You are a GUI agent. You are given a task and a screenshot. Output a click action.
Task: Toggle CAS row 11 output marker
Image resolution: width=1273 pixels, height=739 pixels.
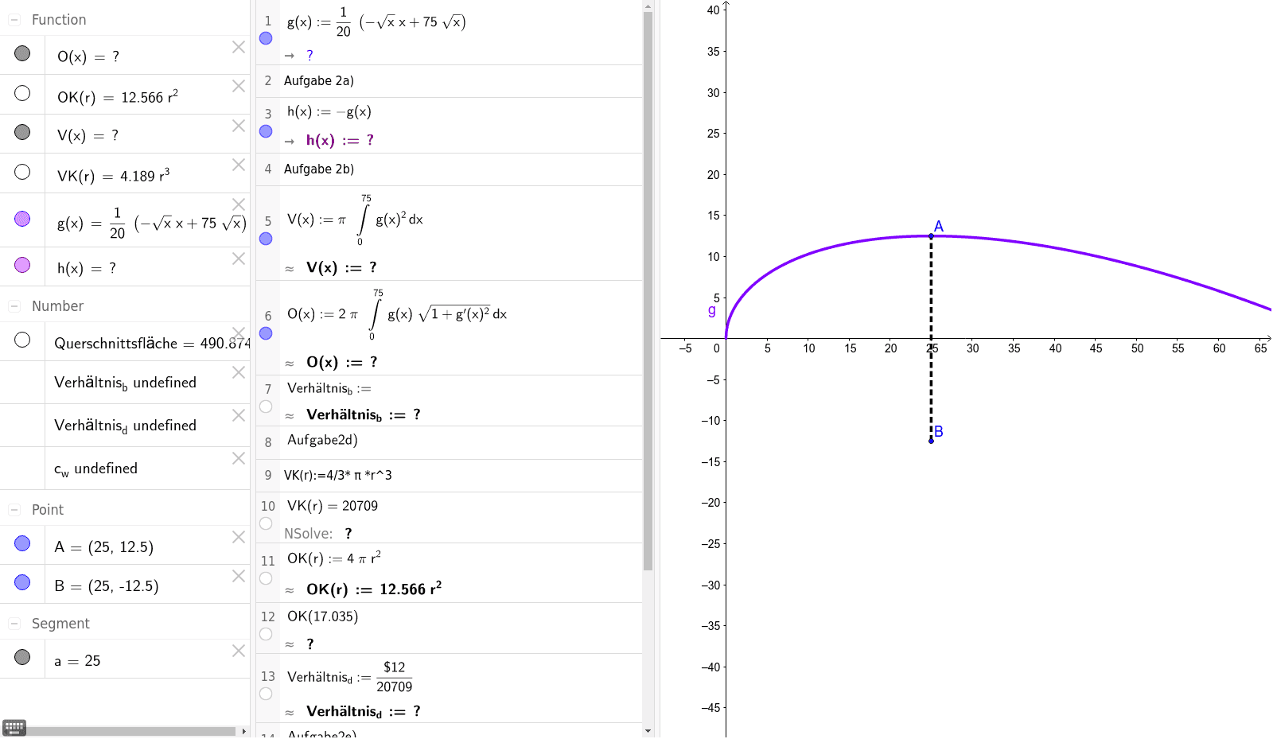[x=266, y=578]
